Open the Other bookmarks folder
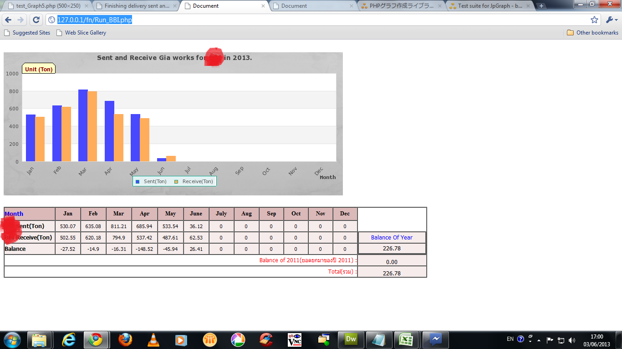This screenshot has width=622, height=349. [x=592, y=33]
